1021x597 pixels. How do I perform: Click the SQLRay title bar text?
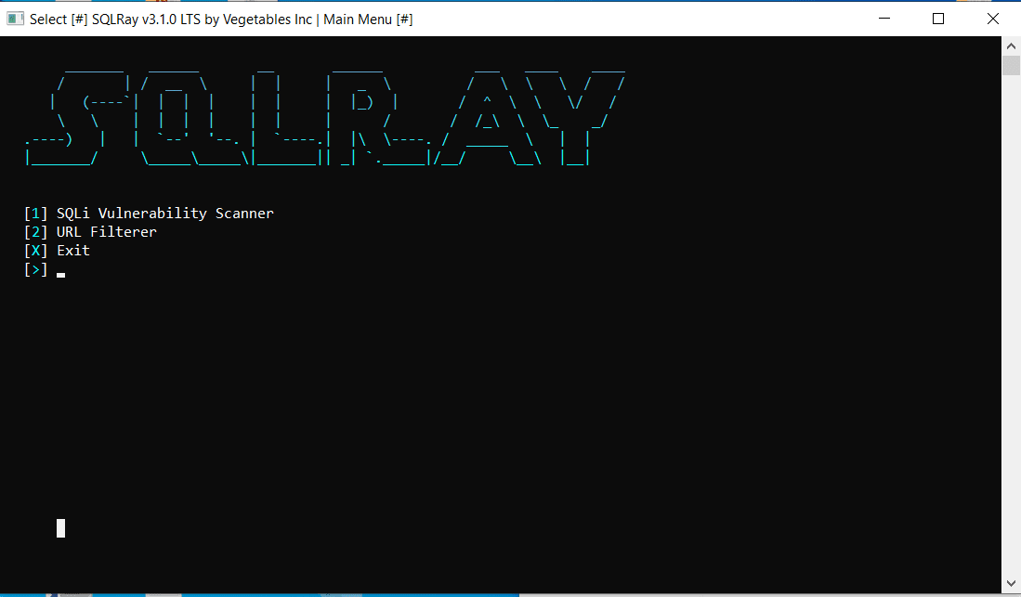(214, 19)
